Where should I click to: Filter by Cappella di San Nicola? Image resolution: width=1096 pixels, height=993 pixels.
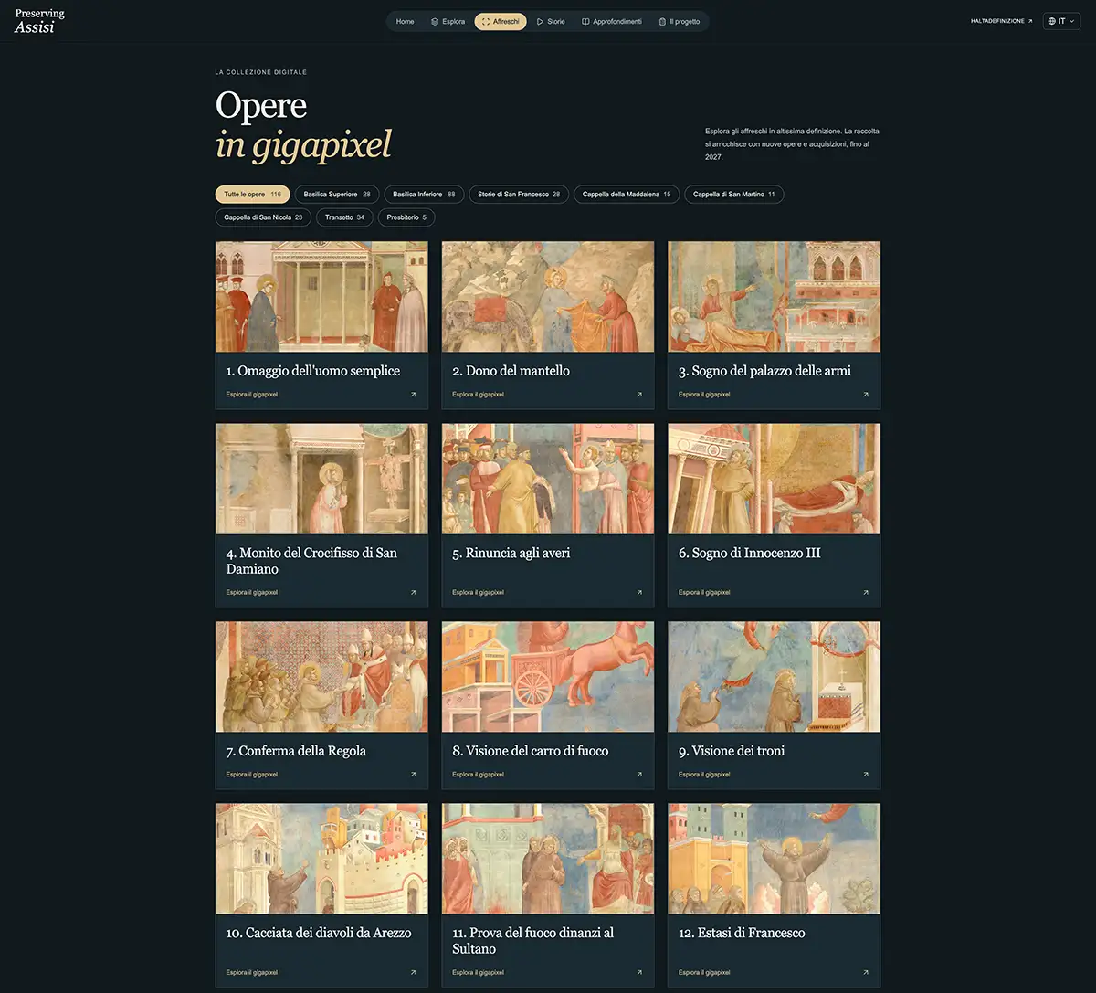[x=263, y=217]
